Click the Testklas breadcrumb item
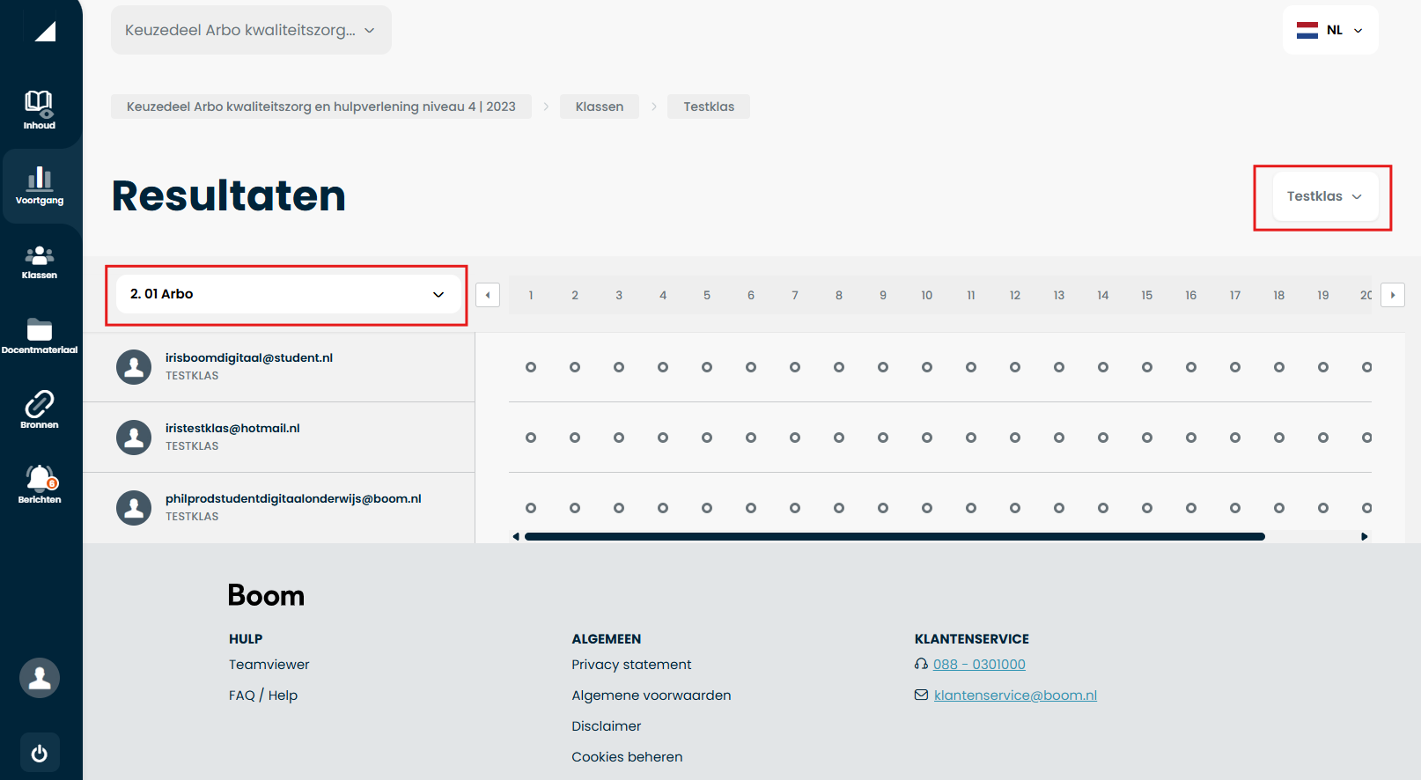The height and width of the screenshot is (780, 1421). [709, 107]
